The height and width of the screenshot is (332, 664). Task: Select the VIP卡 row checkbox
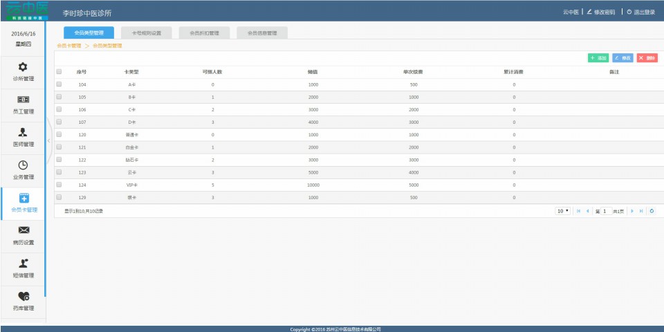point(59,185)
